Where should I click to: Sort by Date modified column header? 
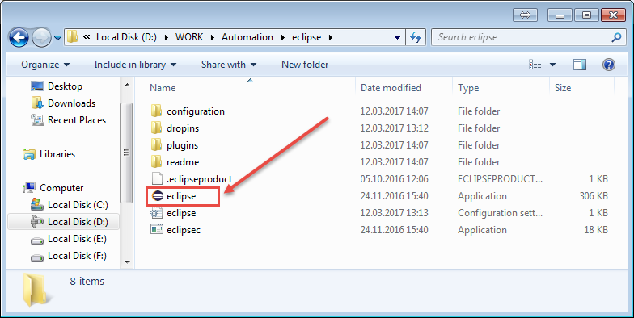[x=391, y=87]
